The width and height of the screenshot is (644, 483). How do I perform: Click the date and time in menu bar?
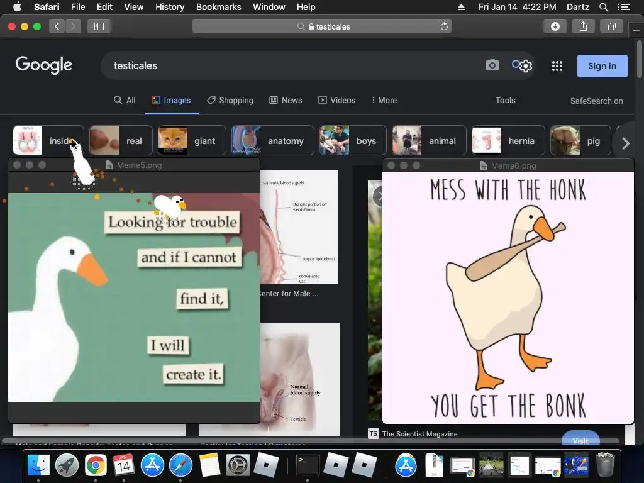517,7
